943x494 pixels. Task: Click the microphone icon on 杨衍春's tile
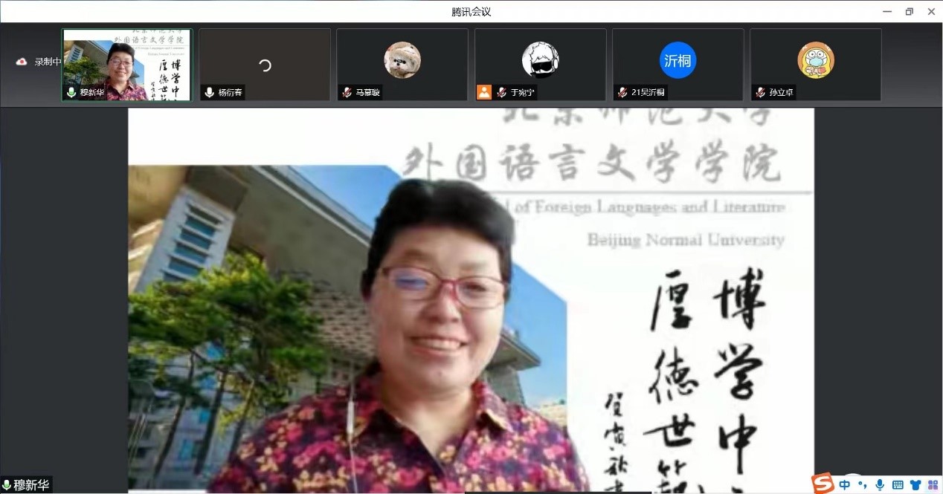[x=209, y=93]
